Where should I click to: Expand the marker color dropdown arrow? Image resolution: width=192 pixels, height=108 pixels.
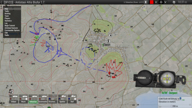click(x=156, y=2)
